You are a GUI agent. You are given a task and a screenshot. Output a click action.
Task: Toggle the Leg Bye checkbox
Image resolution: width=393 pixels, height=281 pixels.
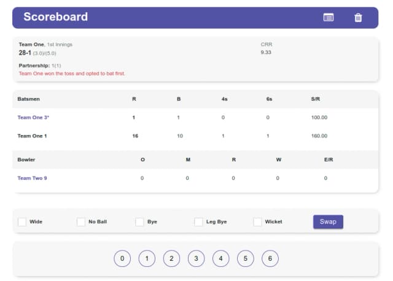(198, 221)
